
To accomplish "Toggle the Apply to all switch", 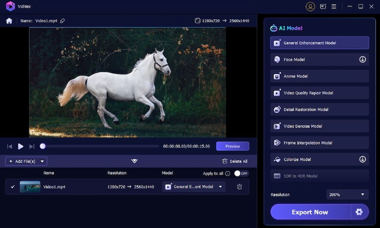I will (241, 173).
